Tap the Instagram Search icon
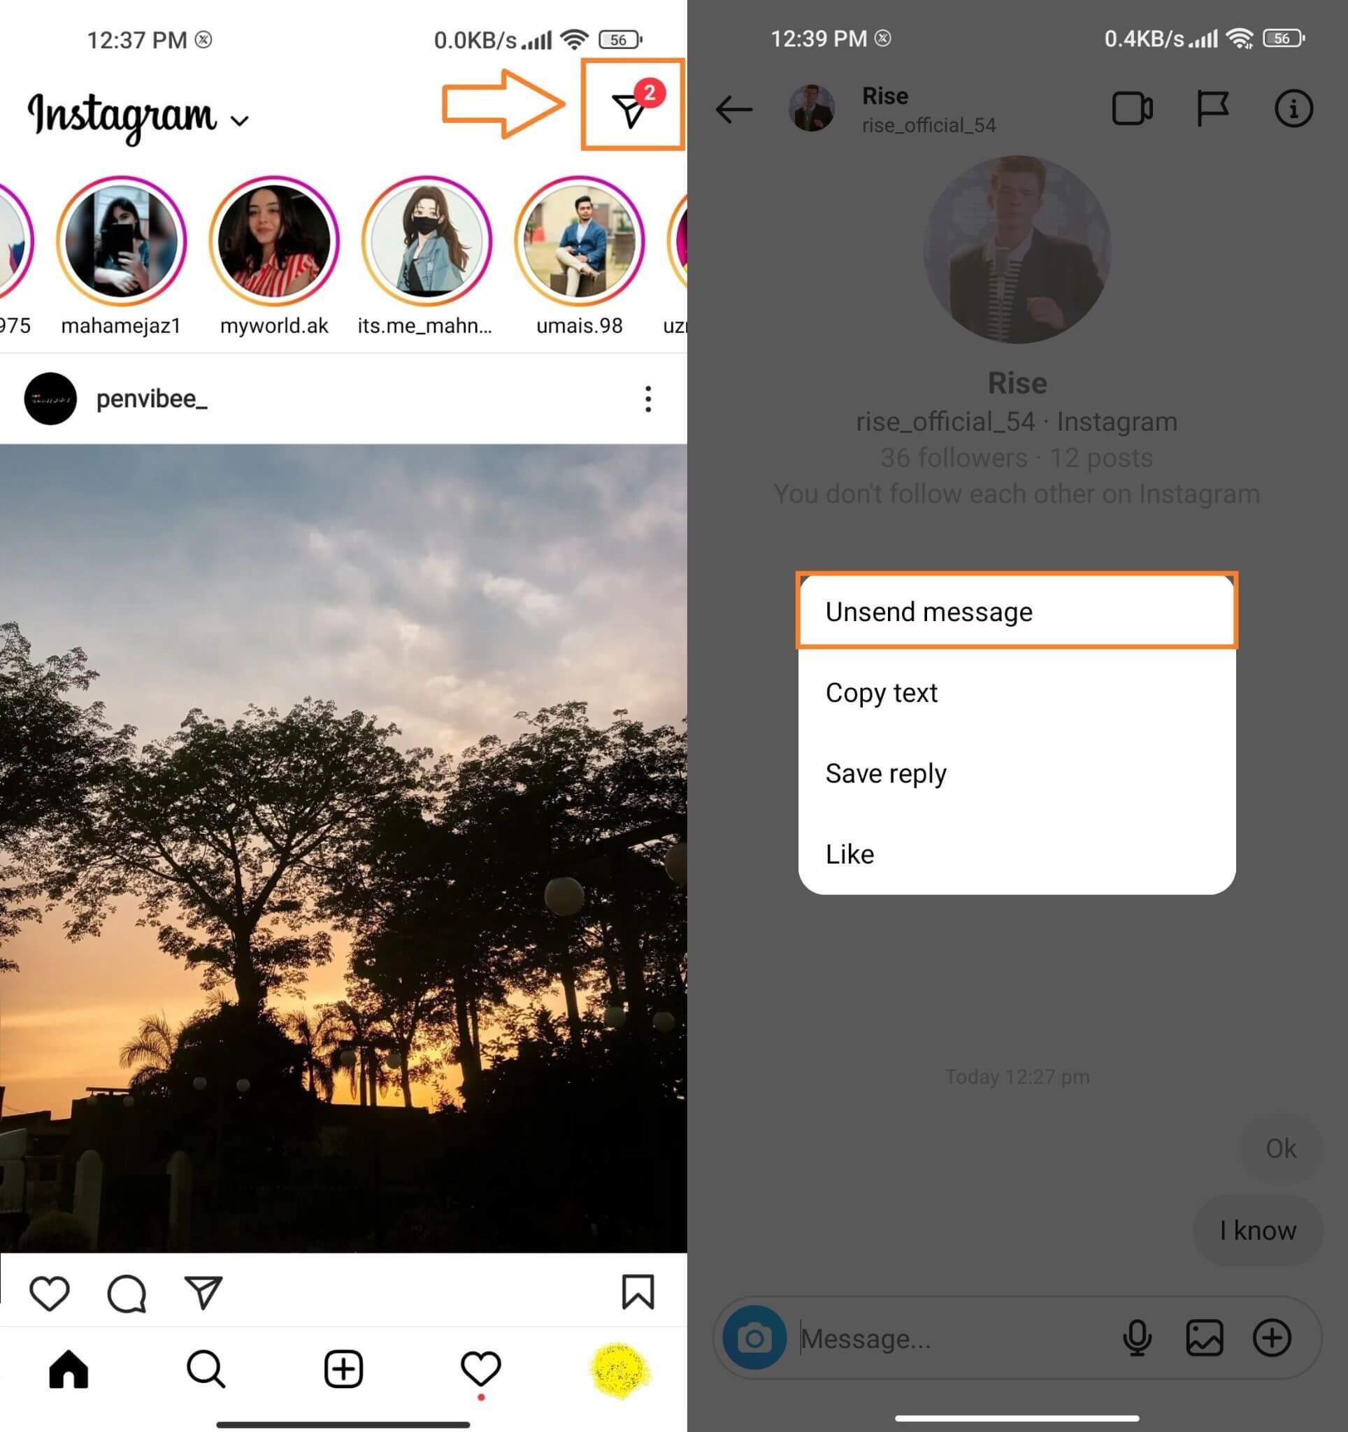The image size is (1348, 1432). point(206,1368)
